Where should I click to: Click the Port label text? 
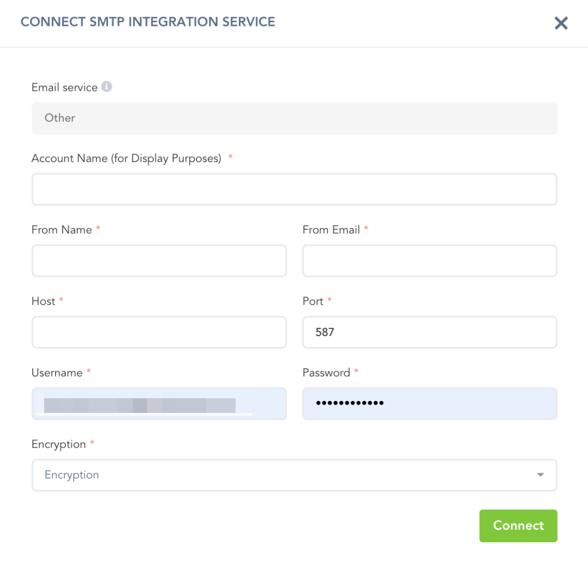[313, 301]
